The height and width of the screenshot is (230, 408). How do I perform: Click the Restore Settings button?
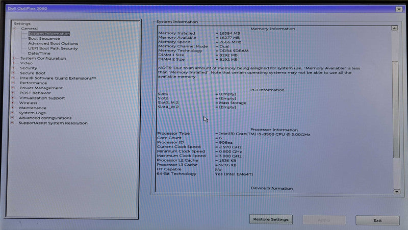[271, 219]
